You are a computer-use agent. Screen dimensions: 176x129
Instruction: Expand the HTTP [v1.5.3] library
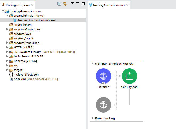click(7, 47)
